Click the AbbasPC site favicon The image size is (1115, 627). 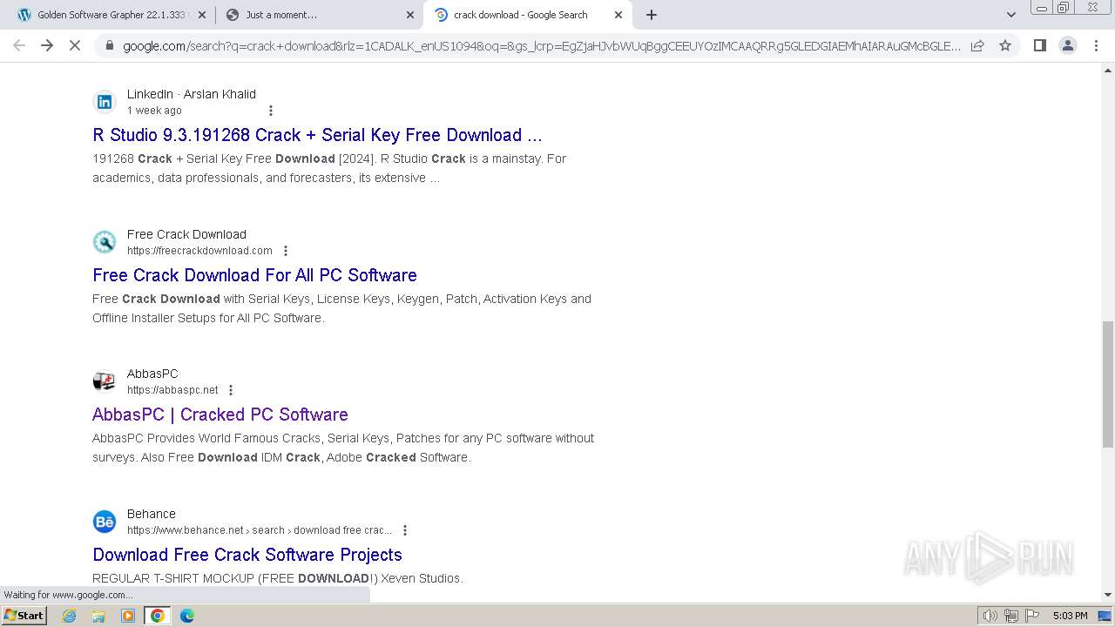point(105,381)
